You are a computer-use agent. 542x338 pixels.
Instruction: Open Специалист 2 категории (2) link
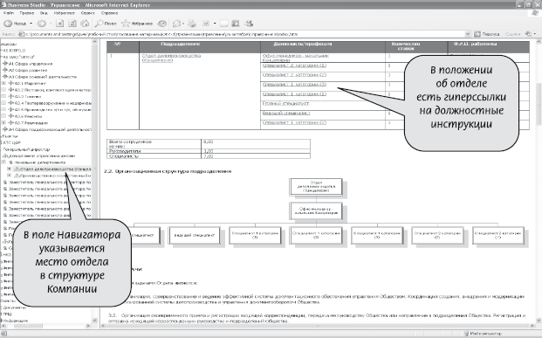tap(294, 75)
